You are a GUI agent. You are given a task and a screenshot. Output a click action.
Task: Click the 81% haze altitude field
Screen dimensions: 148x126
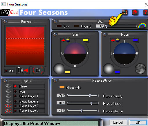tap(61, 103)
